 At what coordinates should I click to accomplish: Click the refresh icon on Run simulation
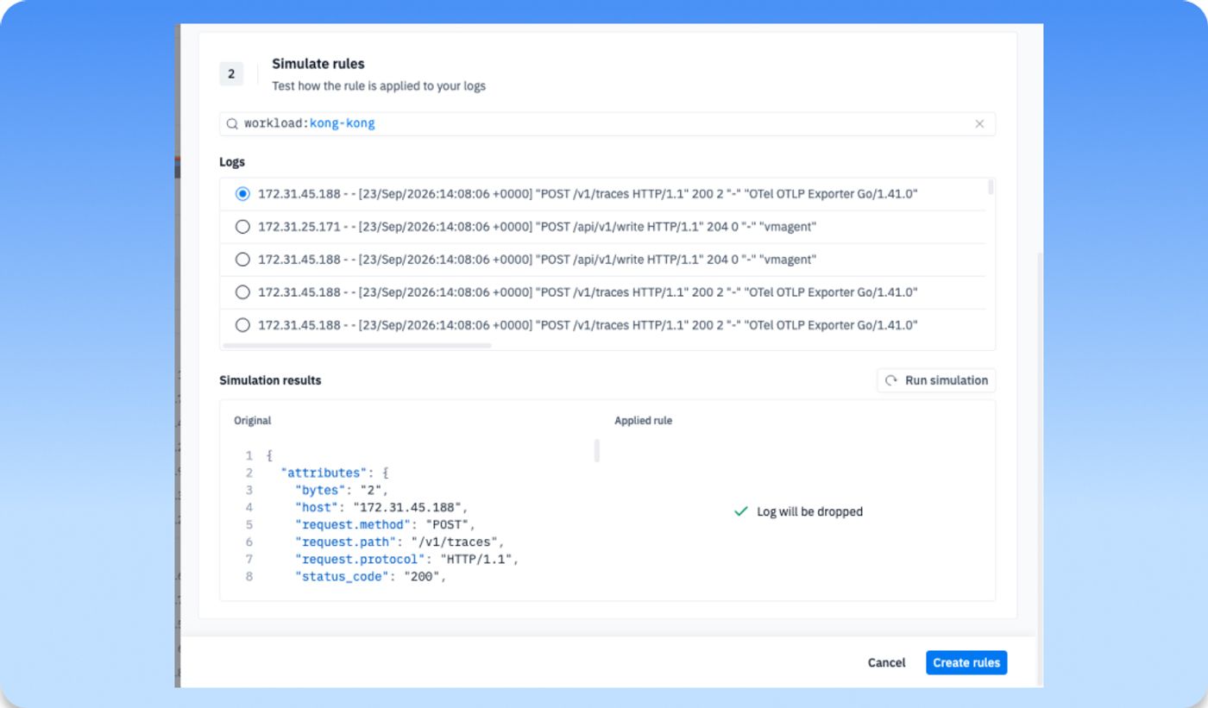click(891, 380)
